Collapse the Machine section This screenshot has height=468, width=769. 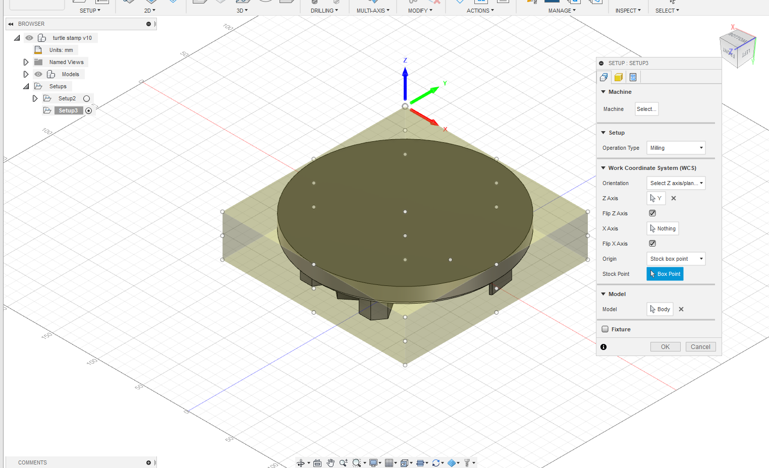(x=603, y=92)
